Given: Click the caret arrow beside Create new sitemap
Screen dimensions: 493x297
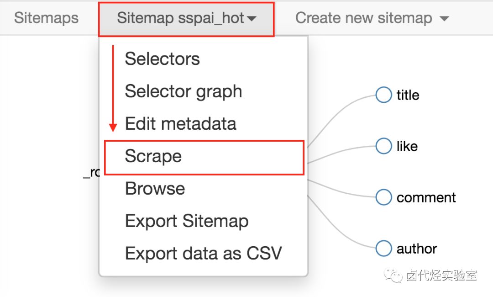Looking at the screenshot, I should (x=444, y=19).
